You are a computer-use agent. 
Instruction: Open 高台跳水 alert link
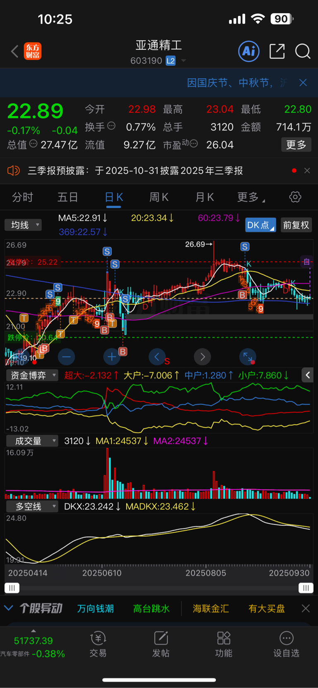click(152, 609)
